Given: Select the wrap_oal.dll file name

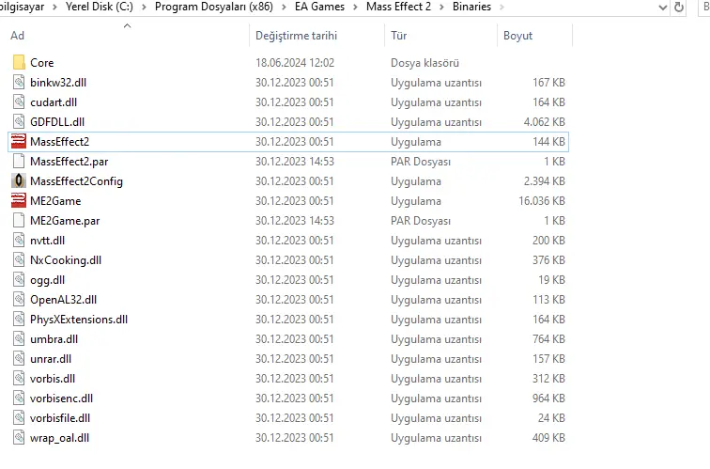Looking at the screenshot, I should [x=59, y=438].
